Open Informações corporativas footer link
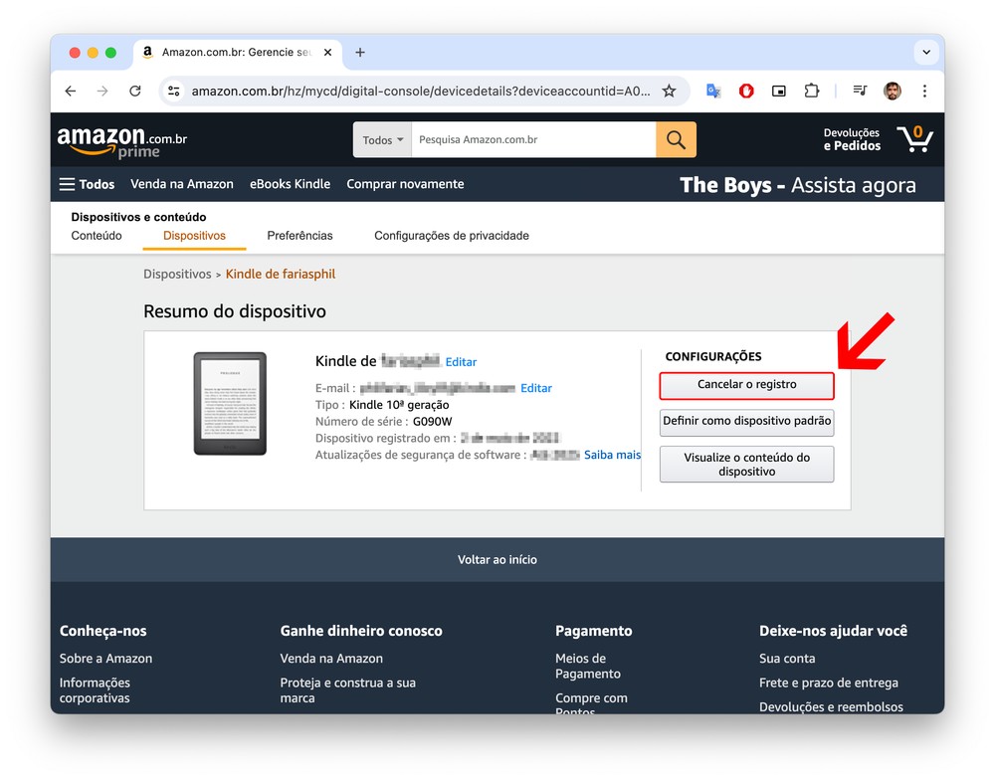The height and width of the screenshot is (781, 995). [x=95, y=690]
